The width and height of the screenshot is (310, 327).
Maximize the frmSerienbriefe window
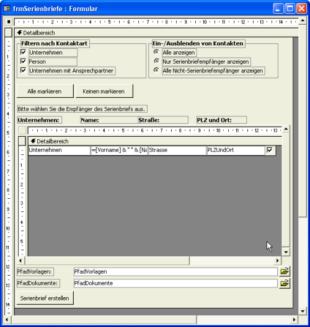pyautogui.click(x=290, y=9)
